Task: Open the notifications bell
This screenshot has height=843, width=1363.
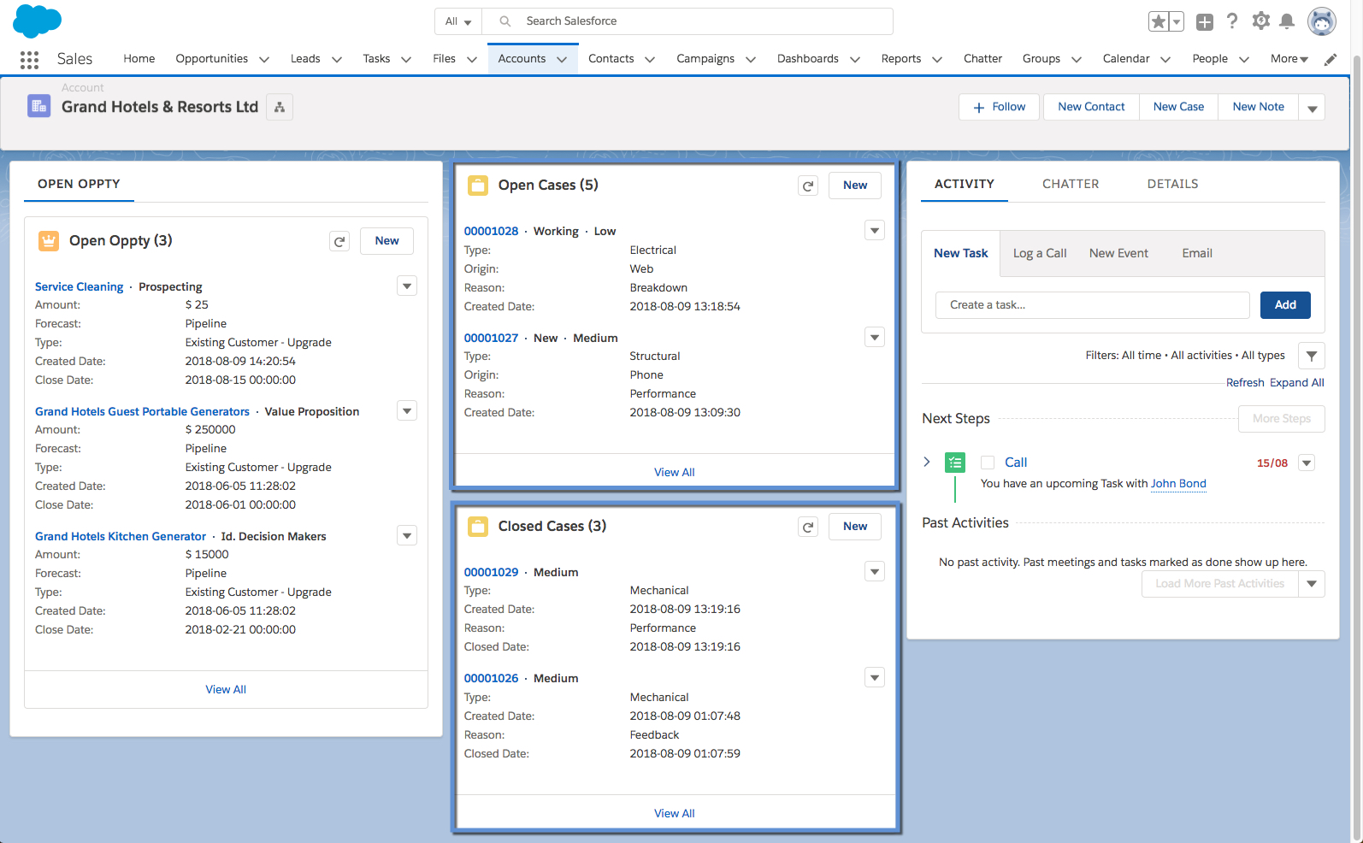Action: coord(1287,21)
